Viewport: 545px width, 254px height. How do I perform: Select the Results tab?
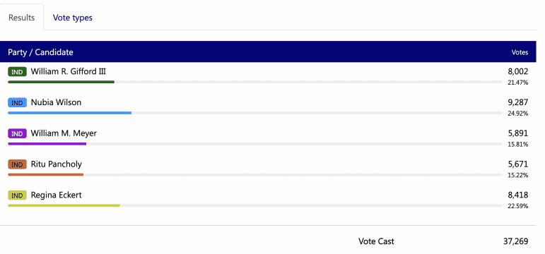(21, 18)
